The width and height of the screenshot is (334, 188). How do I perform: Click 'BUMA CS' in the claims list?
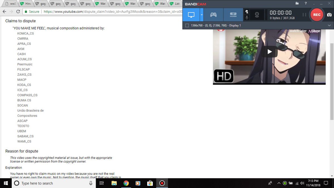pos(24,100)
